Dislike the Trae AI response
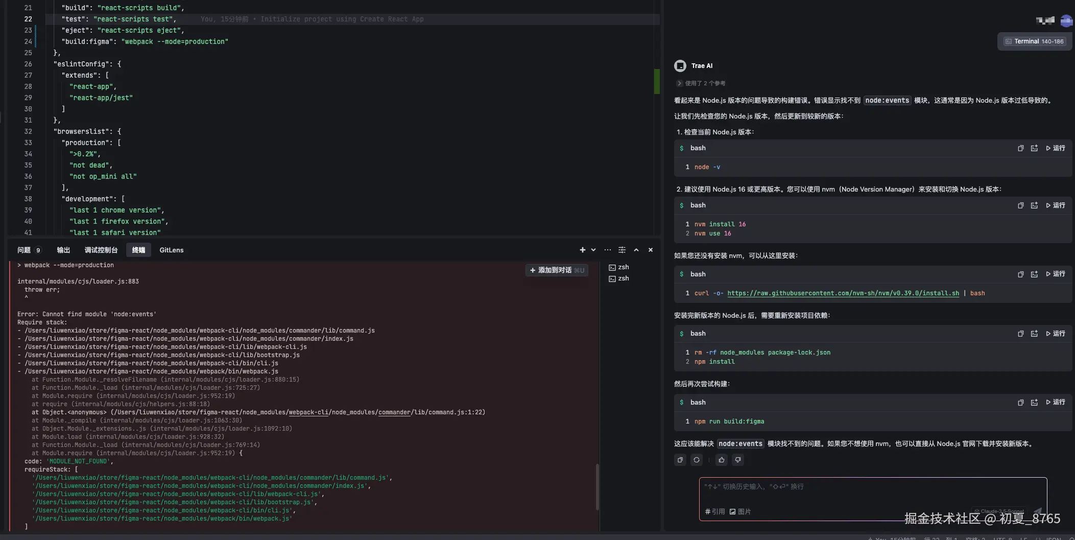 point(738,460)
